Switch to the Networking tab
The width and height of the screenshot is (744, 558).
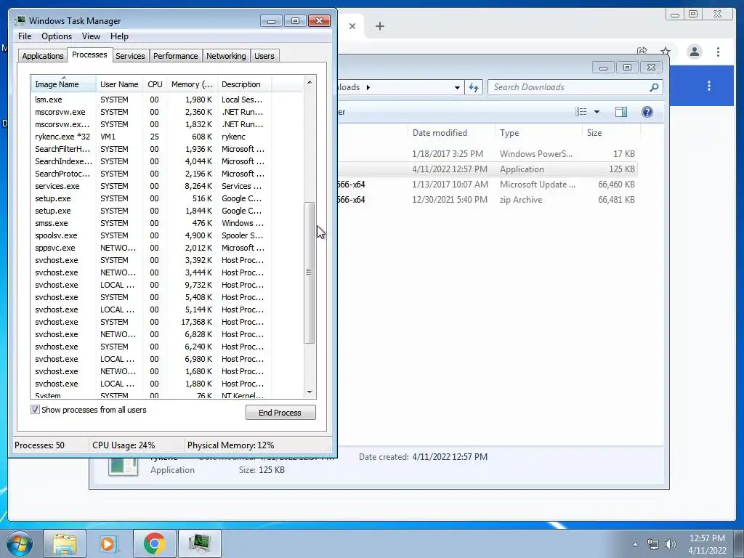coord(226,56)
